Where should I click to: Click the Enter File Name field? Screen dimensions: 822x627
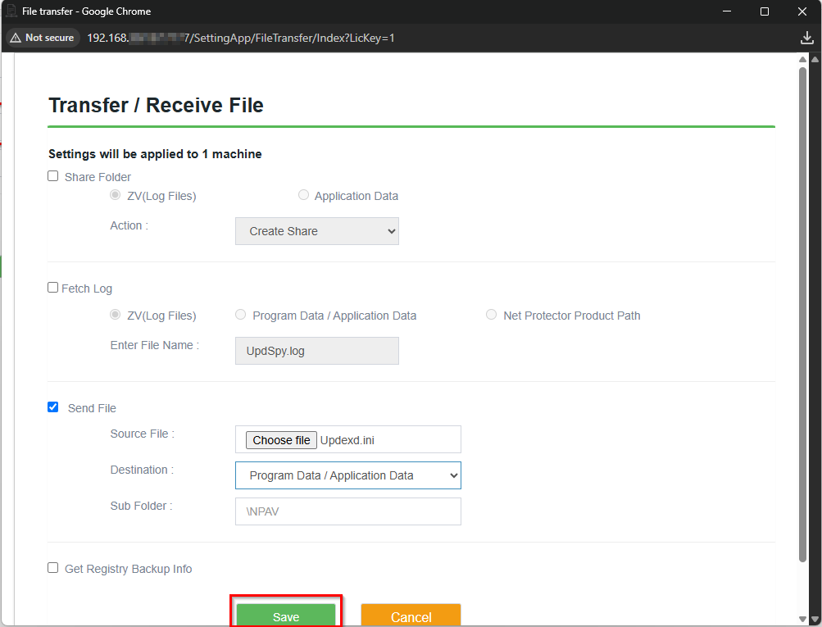[x=316, y=351]
